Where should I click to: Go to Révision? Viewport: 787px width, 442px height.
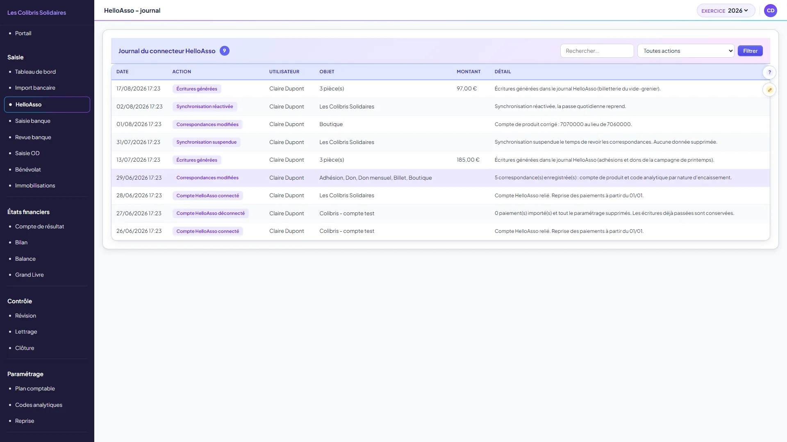pyautogui.click(x=25, y=316)
